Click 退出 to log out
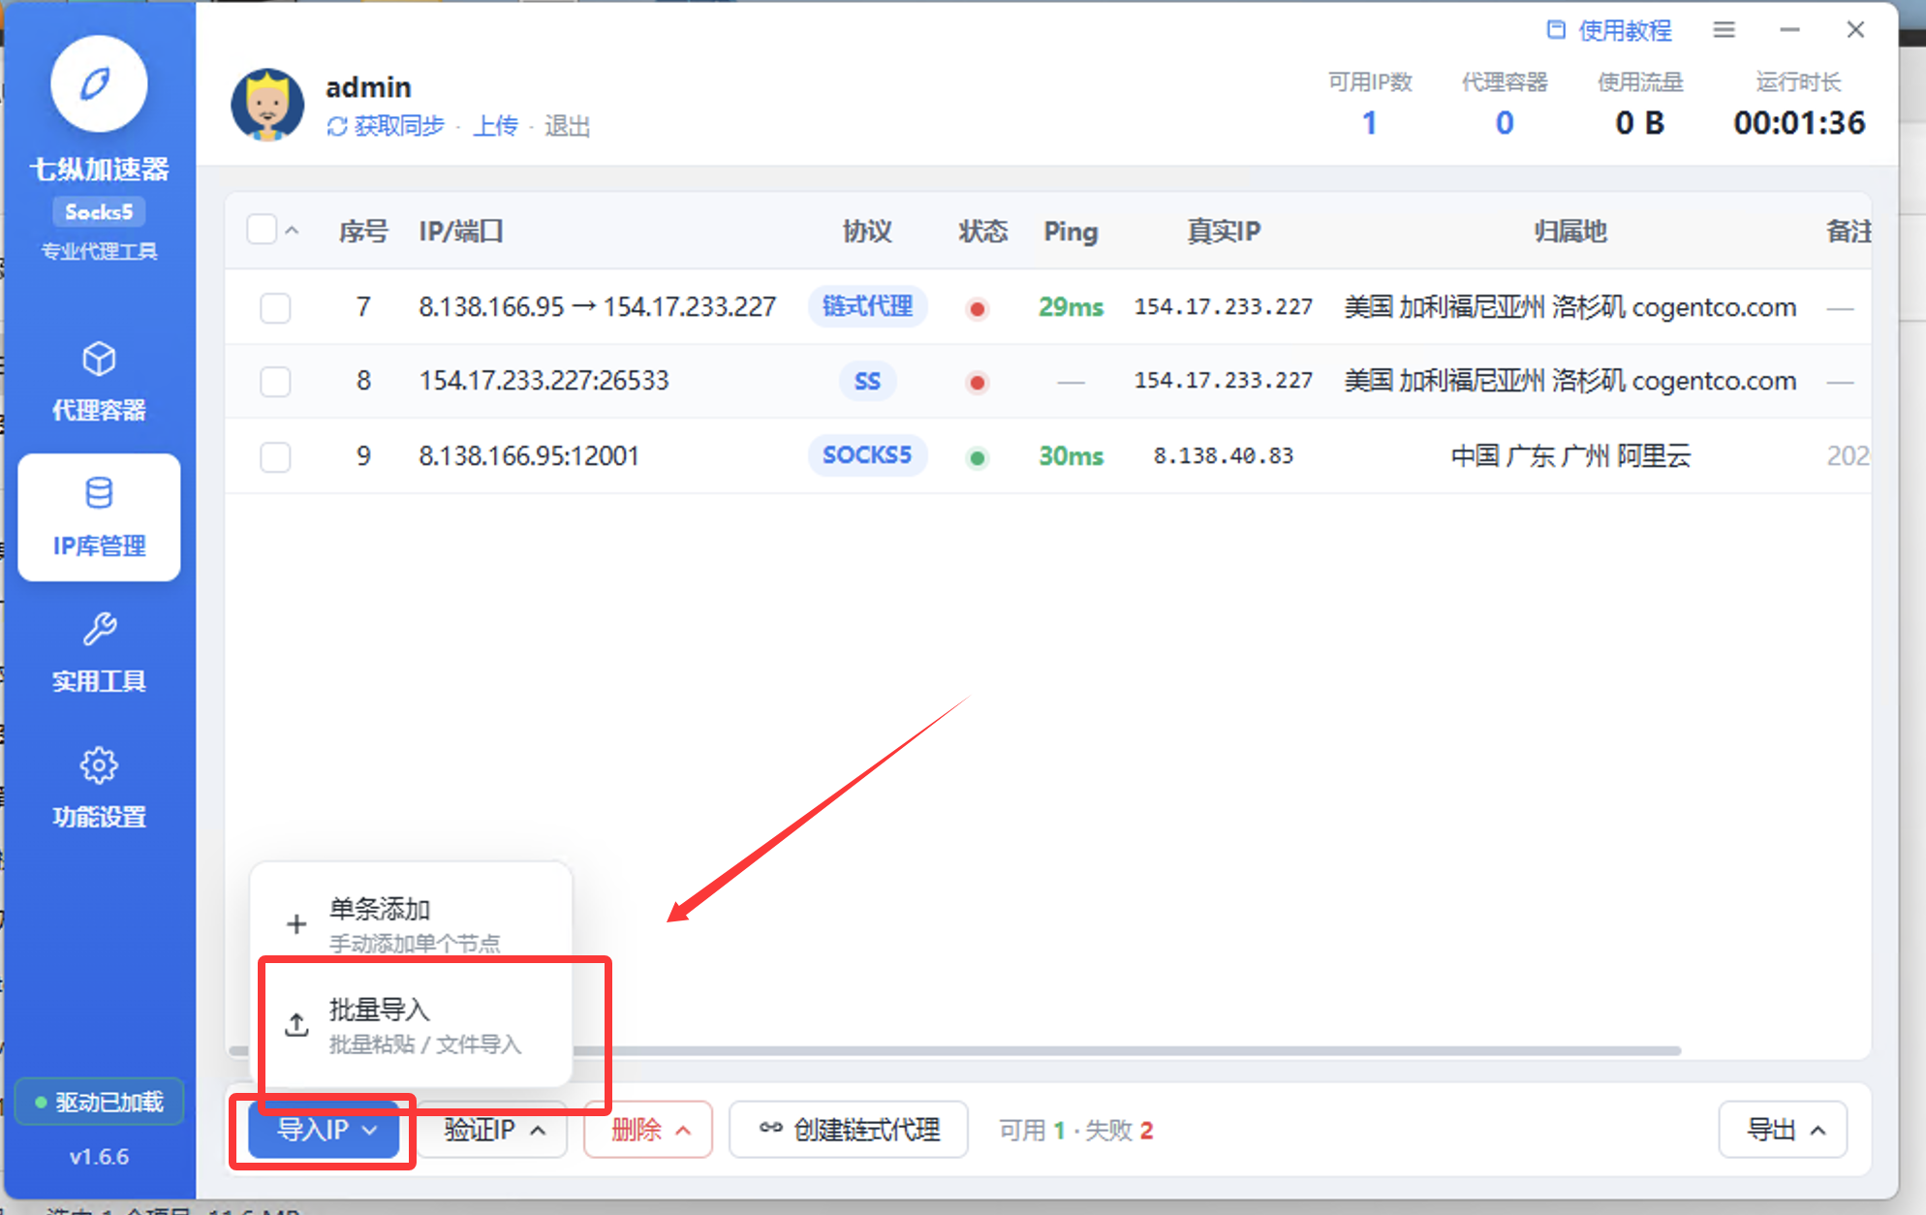This screenshot has width=1926, height=1215. click(x=567, y=126)
